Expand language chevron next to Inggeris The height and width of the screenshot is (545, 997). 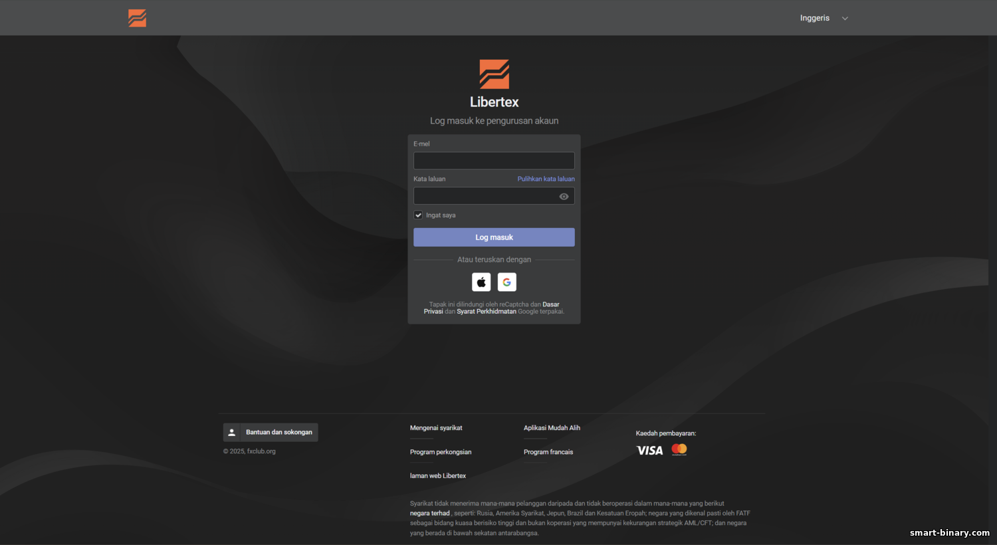pyautogui.click(x=845, y=19)
